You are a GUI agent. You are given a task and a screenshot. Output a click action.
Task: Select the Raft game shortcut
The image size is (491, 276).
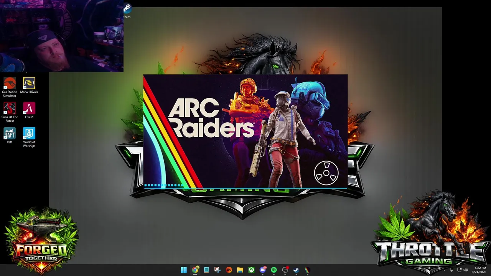[10, 136]
